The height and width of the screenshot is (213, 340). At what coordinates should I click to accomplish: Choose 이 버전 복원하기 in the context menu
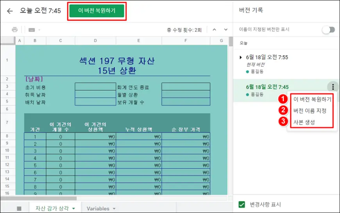[x=312, y=99]
